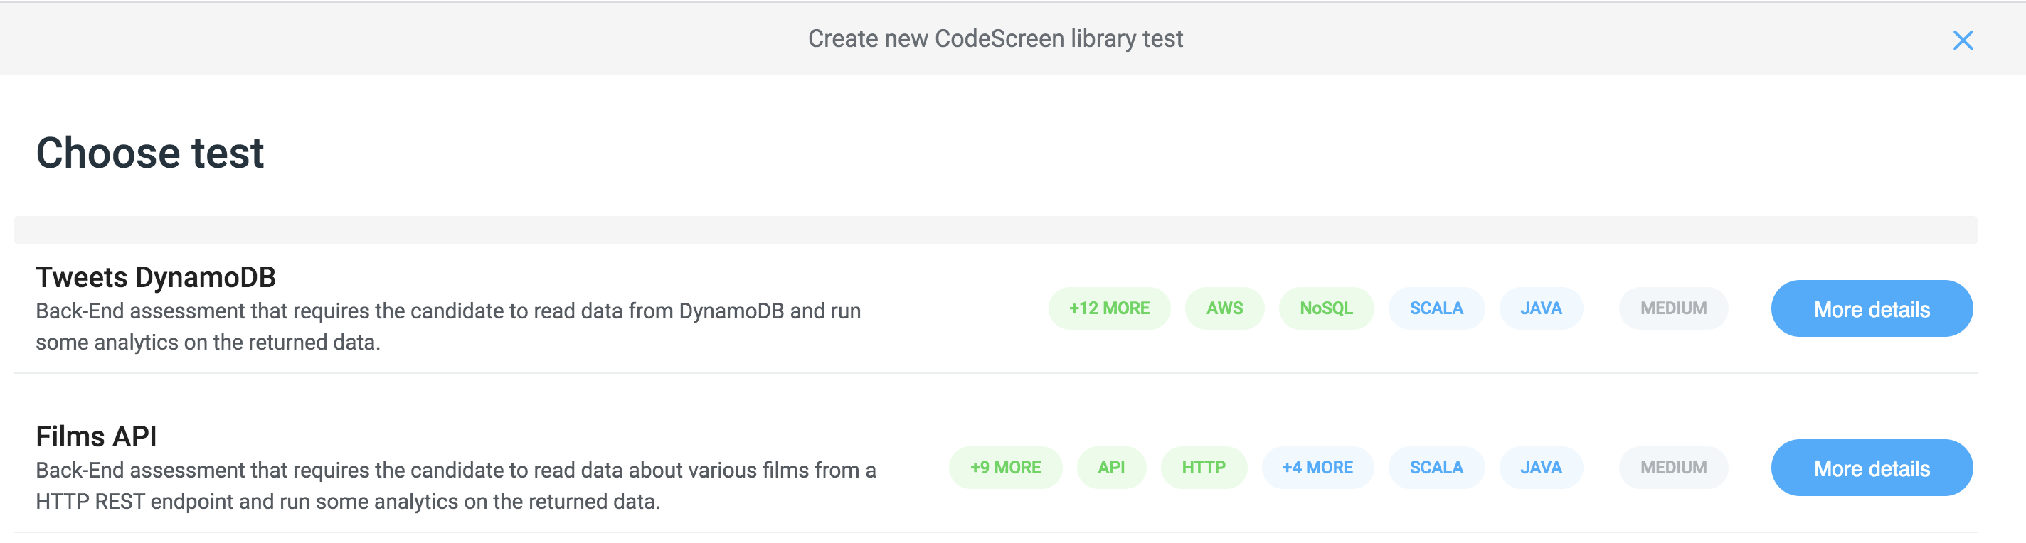Click MEDIUM difficulty badge for Tweets DynamoDB
Image resolution: width=2026 pixels, height=543 pixels.
tap(1673, 309)
